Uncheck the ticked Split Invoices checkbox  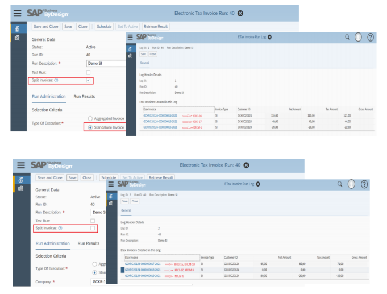click(88, 81)
